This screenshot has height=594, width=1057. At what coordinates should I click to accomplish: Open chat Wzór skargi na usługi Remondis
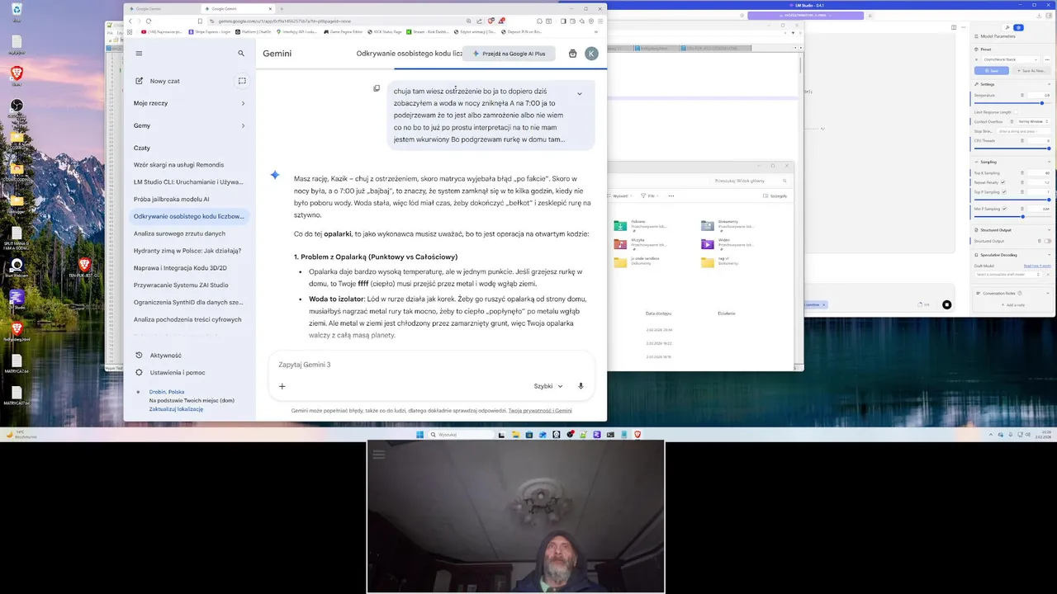(x=190, y=165)
